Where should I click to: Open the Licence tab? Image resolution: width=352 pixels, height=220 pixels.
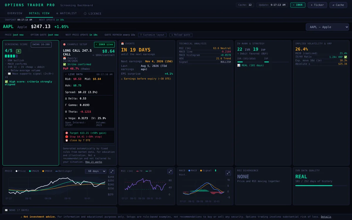93,13
